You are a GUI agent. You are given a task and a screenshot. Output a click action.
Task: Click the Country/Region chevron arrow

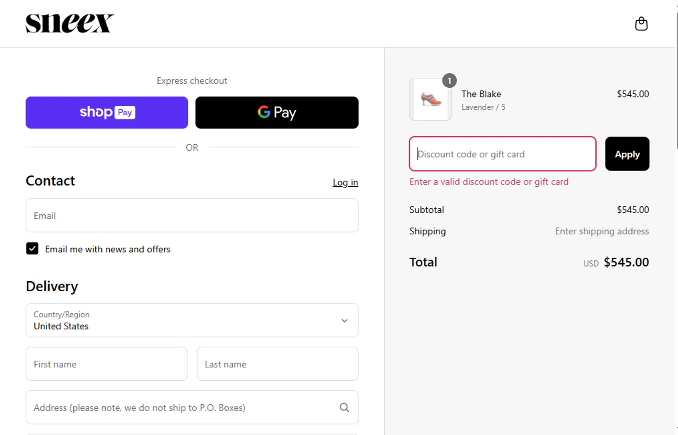click(344, 321)
